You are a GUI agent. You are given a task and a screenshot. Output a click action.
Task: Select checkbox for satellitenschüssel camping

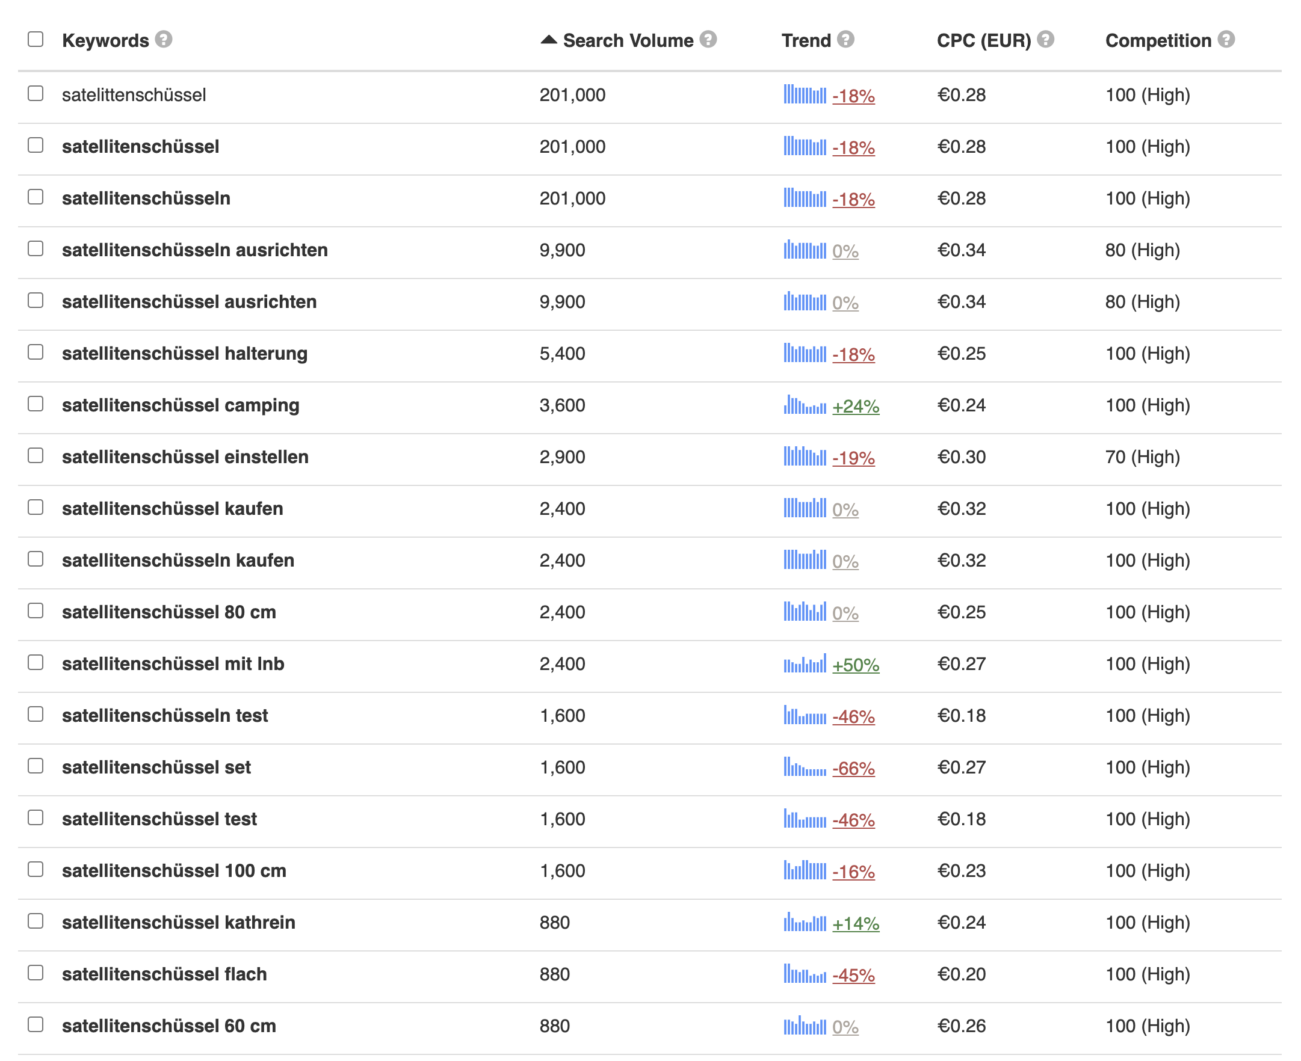[x=36, y=404]
